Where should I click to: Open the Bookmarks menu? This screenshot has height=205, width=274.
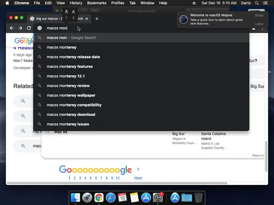pyautogui.click(x=97, y=3)
